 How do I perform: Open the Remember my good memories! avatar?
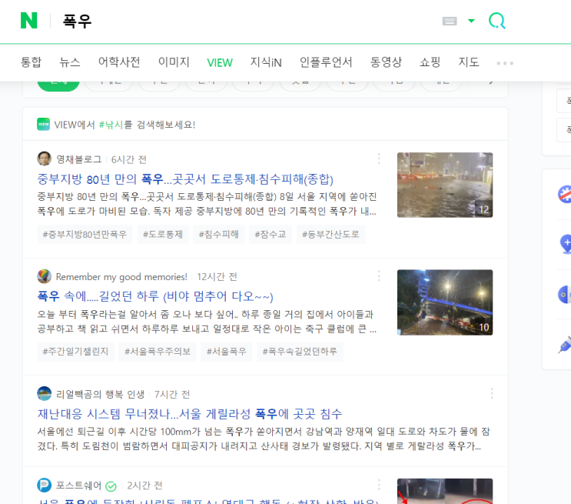(44, 276)
